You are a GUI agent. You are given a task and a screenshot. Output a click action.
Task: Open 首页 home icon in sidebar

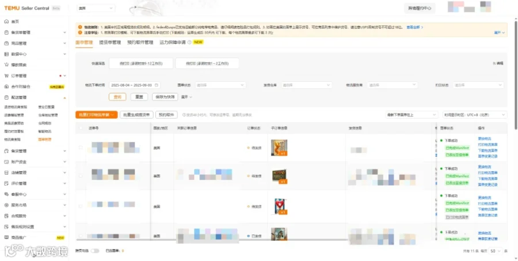pyautogui.click(x=6, y=21)
